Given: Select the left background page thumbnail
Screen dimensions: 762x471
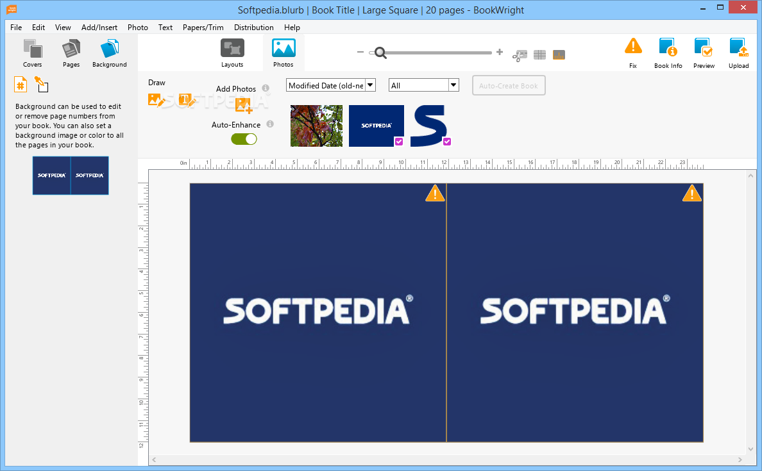Looking at the screenshot, I should 51,176.
